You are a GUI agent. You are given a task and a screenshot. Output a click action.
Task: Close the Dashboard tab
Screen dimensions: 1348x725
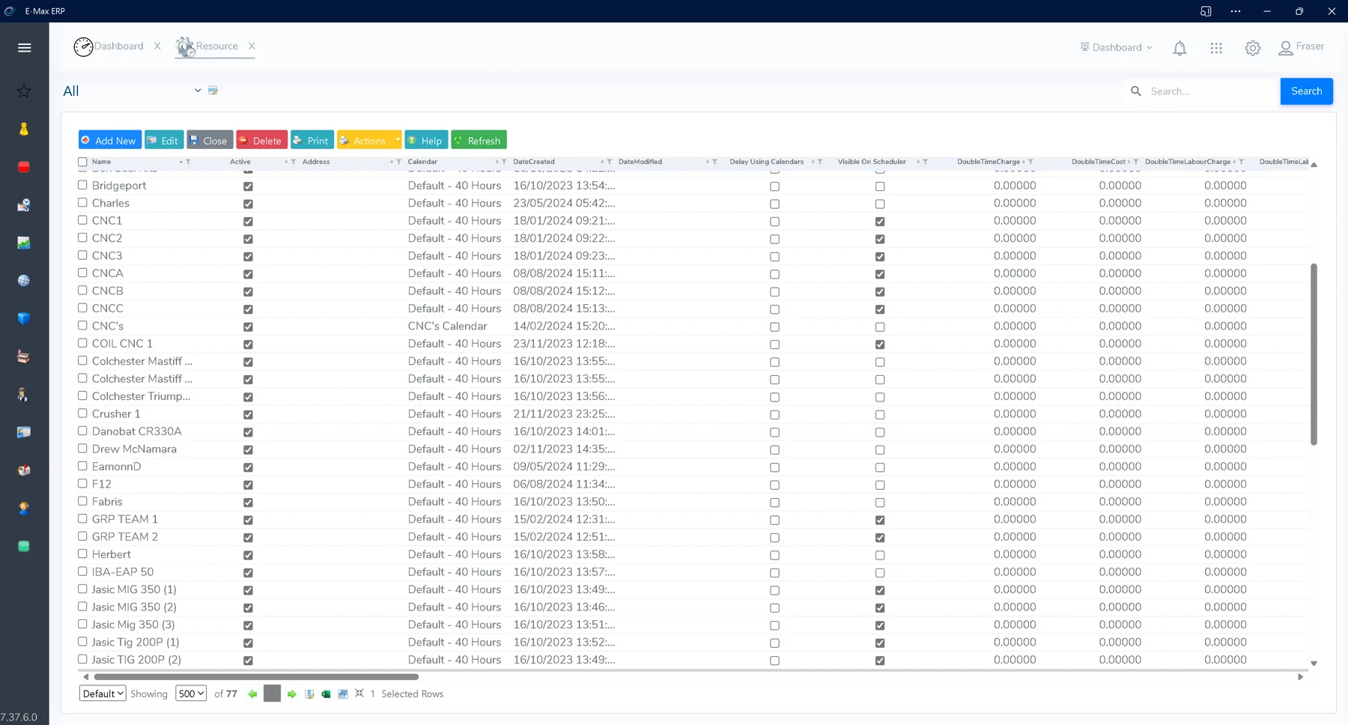point(157,46)
